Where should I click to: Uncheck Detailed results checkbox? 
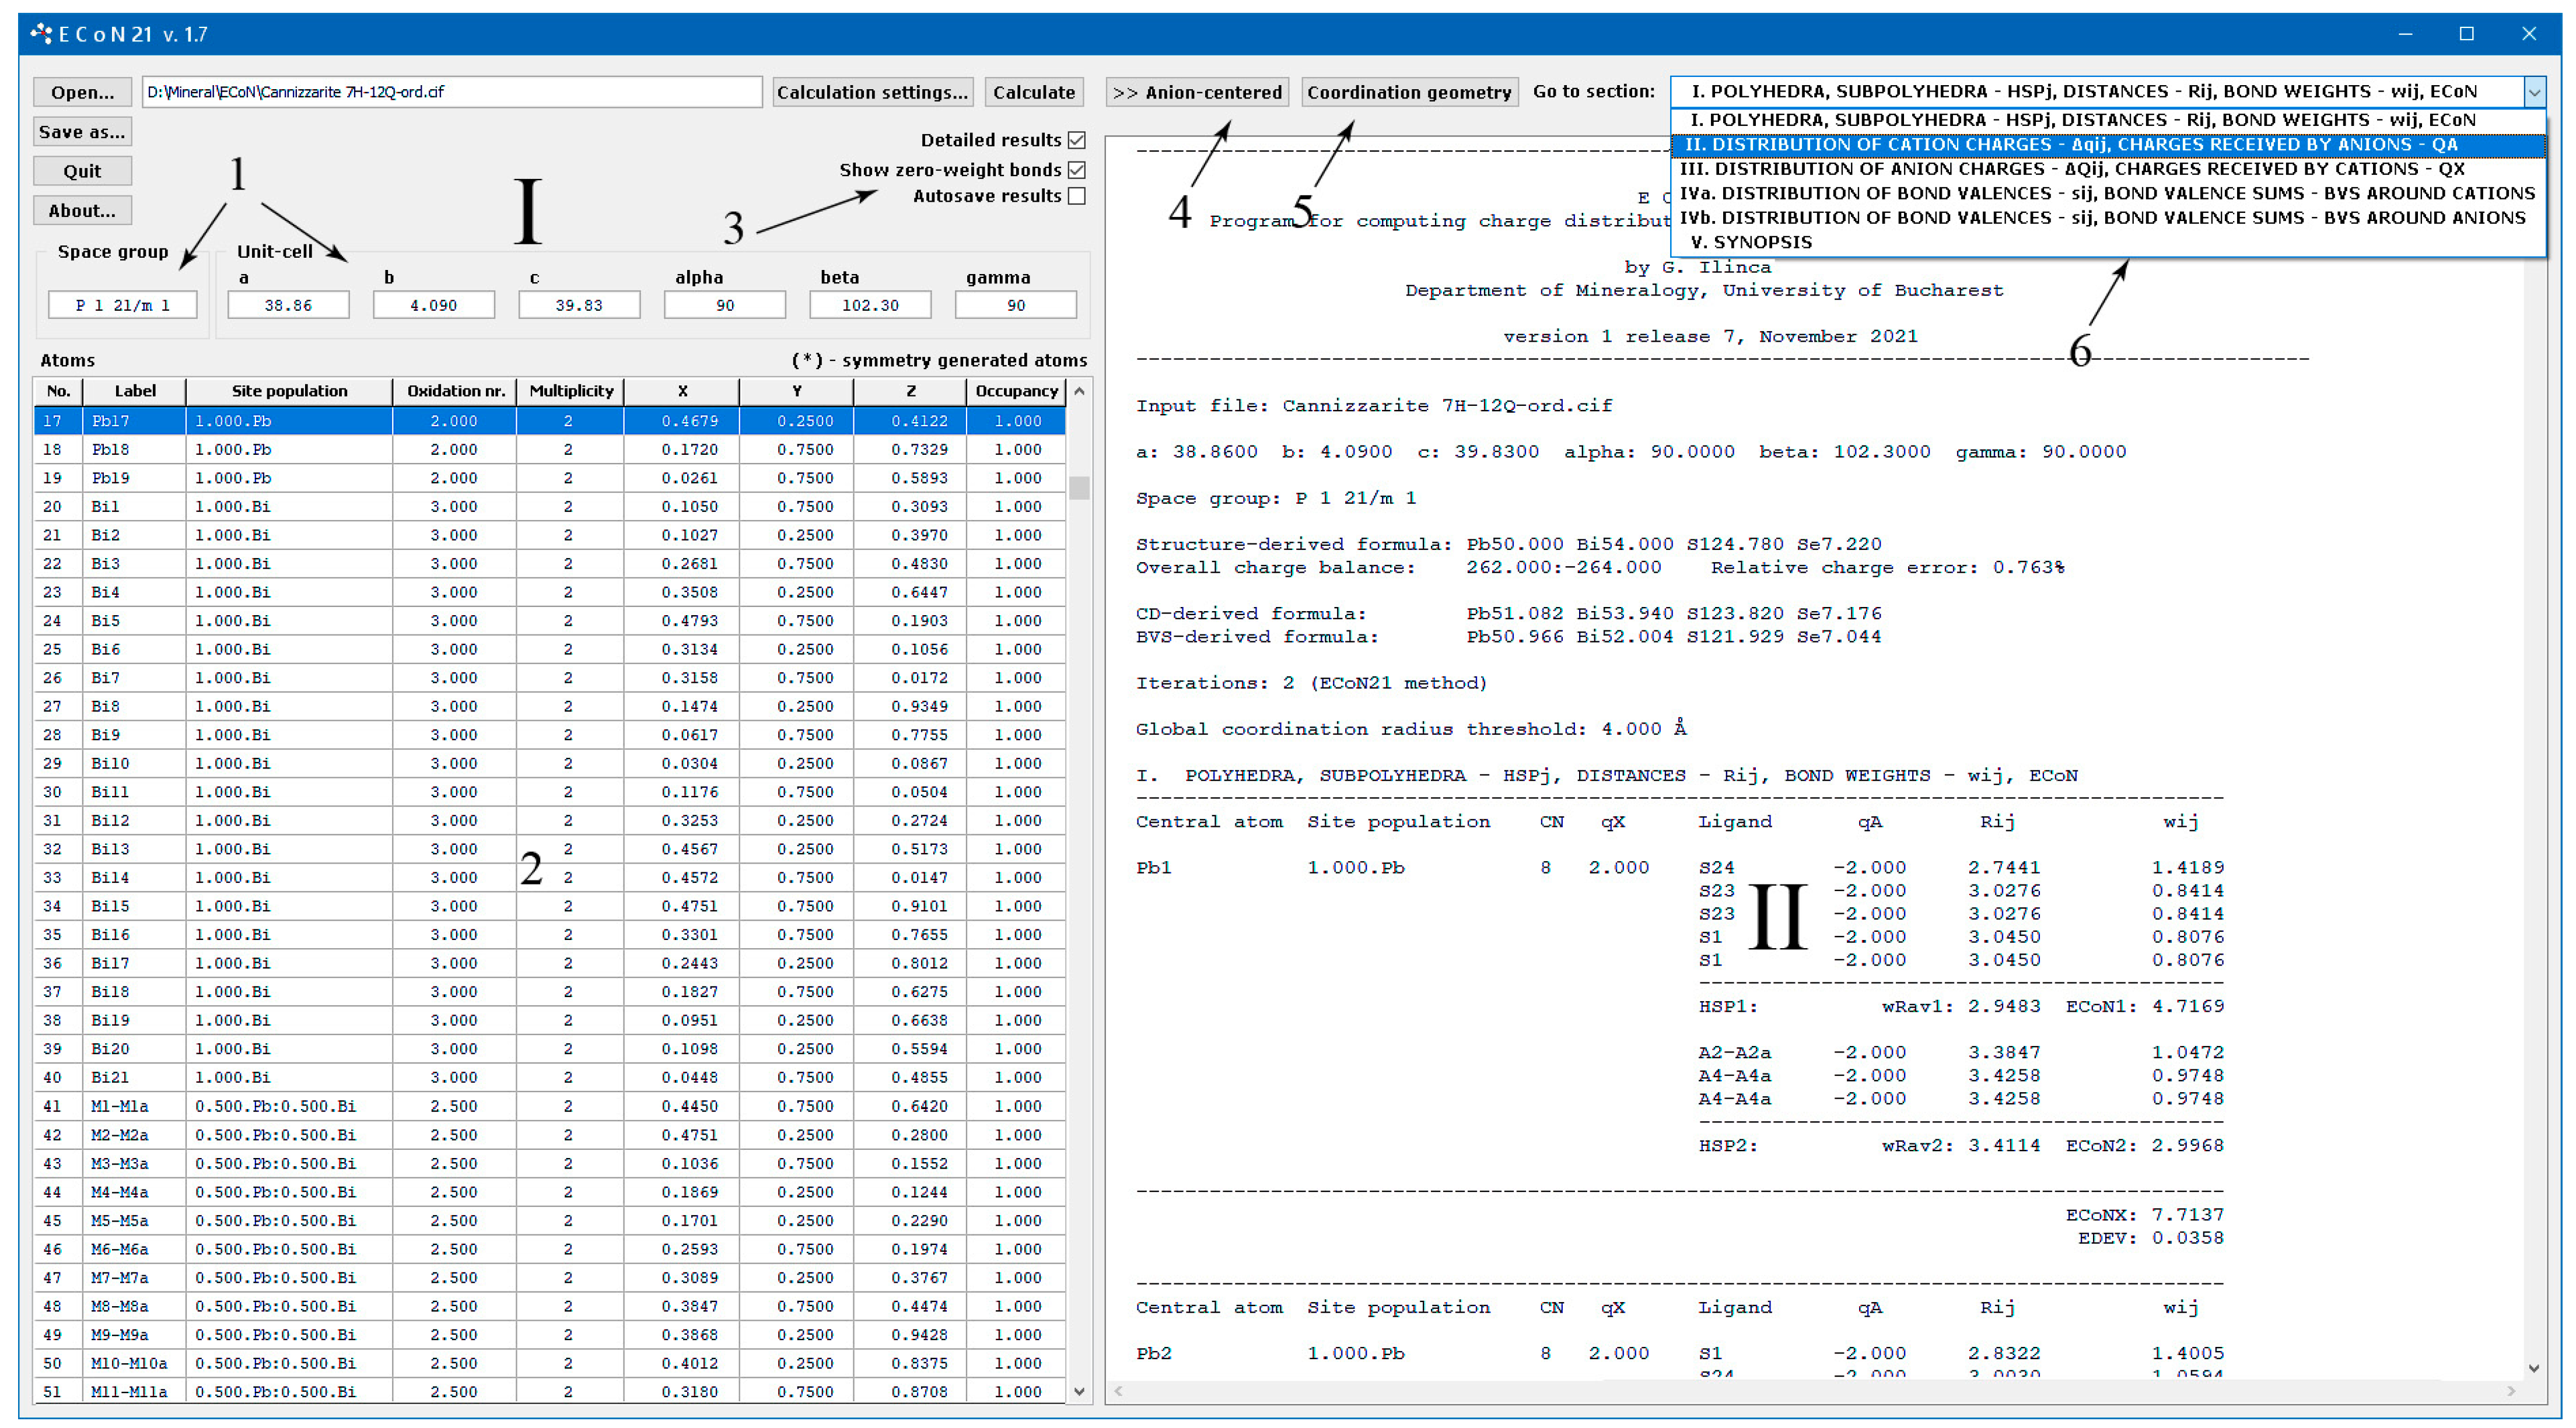pyautogui.click(x=1077, y=140)
